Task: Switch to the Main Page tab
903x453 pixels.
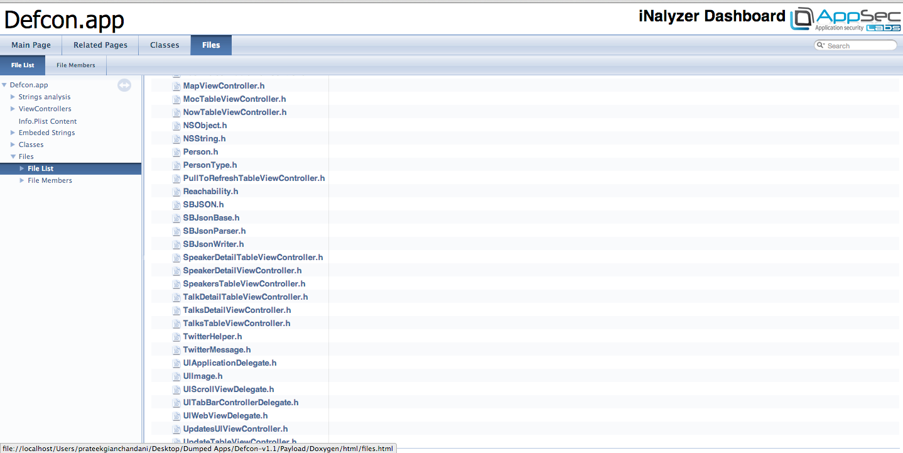Action: (x=31, y=45)
